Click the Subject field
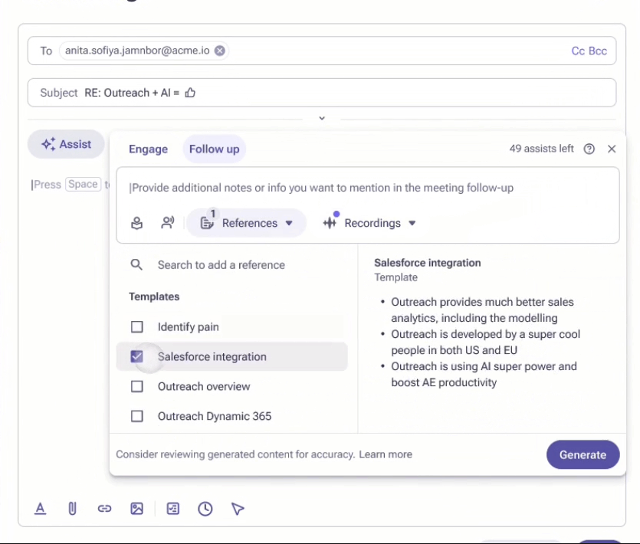This screenshot has height=544, width=640. coord(322,93)
